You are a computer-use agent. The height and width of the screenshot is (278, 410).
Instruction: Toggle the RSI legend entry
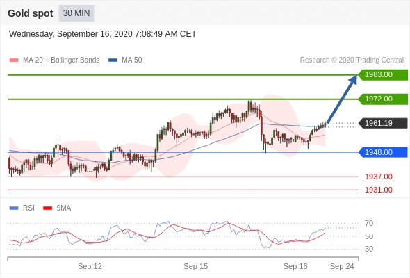[22, 208]
